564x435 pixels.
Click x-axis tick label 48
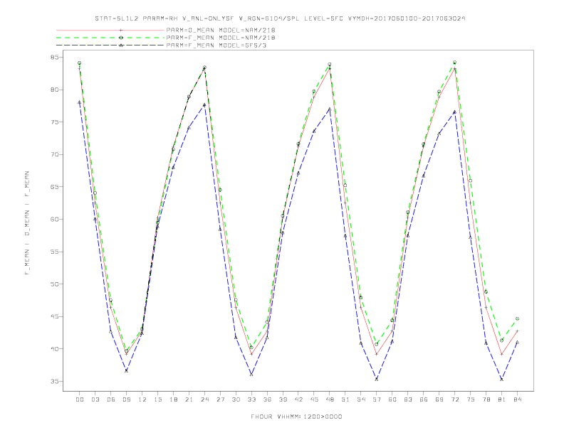(x=330, y=399)
